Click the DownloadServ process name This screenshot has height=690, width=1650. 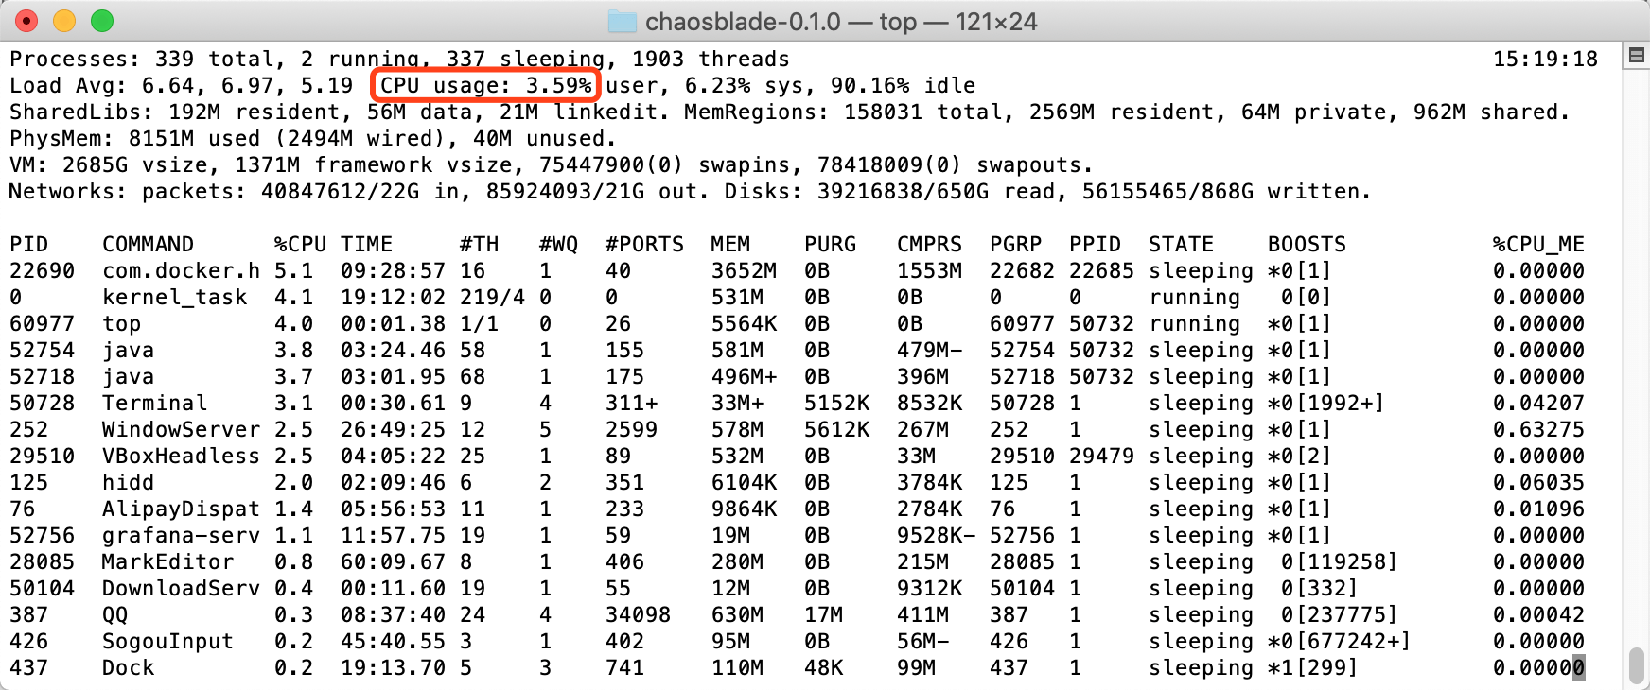point(181,589)
